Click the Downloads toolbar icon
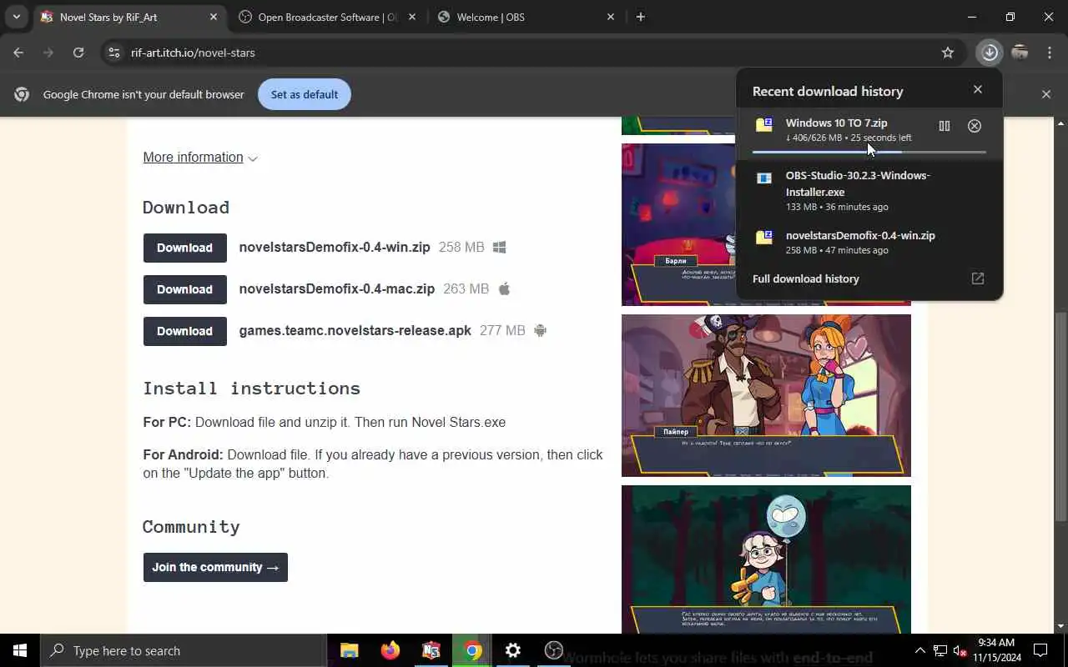Screen dimensions: 1068x667 (990, 53)
